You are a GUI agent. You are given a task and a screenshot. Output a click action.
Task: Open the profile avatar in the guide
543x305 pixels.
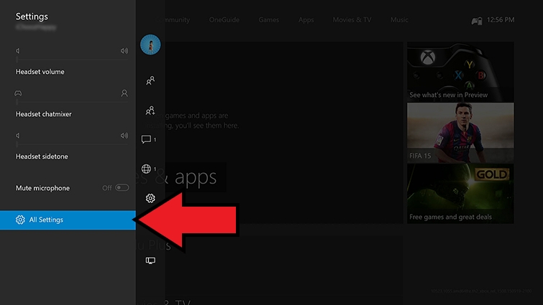coord(150,44)
